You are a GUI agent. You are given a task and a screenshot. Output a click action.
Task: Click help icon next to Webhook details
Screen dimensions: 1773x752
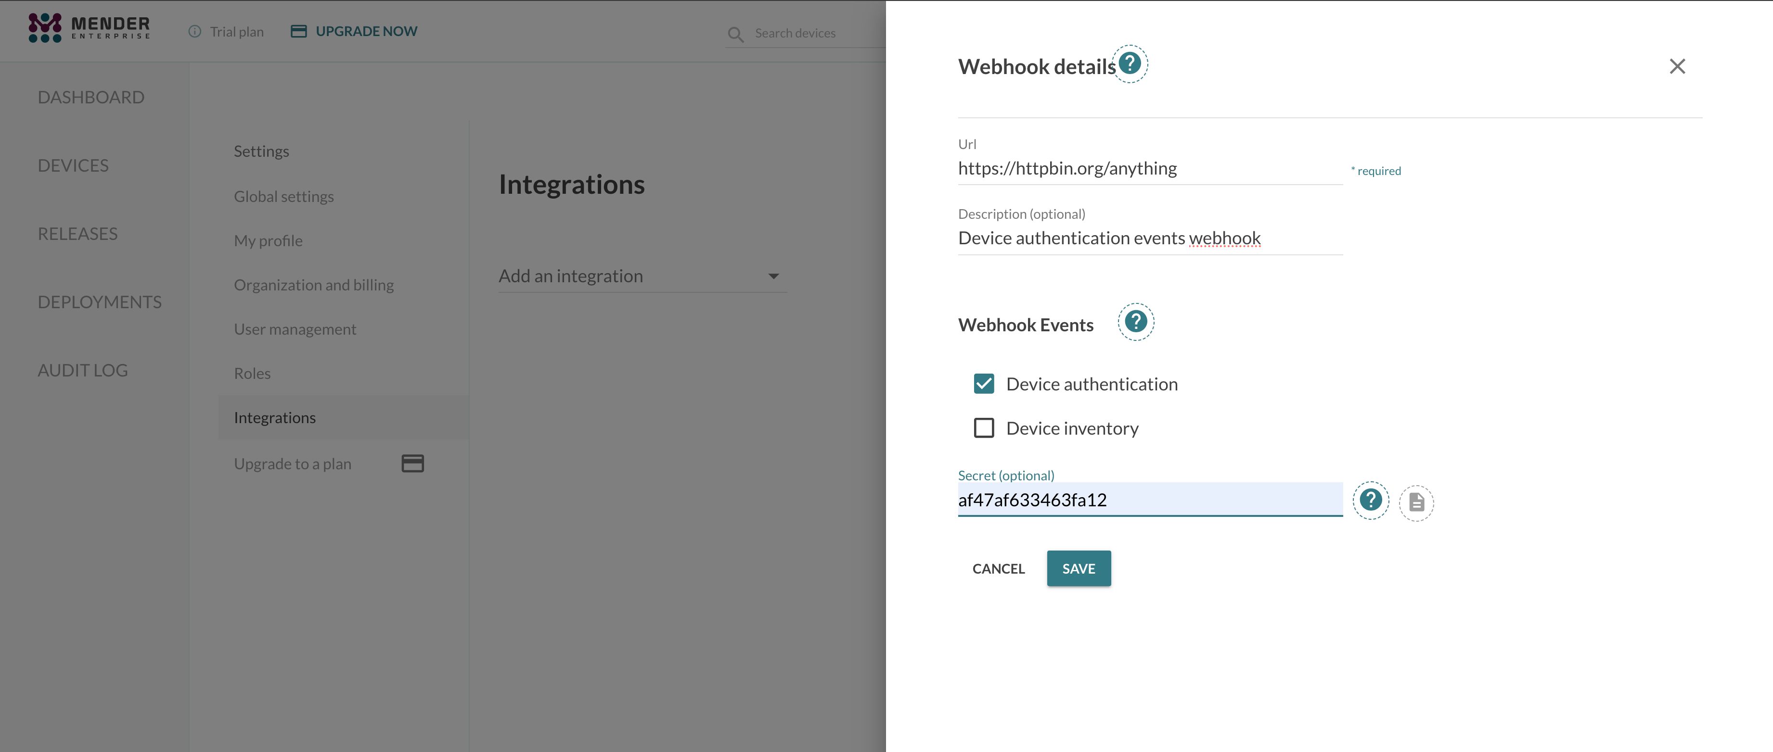point(1130,64)
